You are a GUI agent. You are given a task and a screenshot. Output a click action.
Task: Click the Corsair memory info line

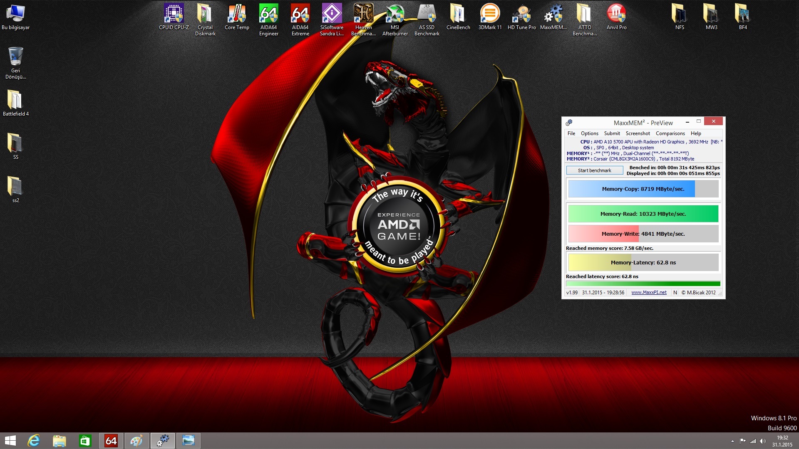coord(630,159)
